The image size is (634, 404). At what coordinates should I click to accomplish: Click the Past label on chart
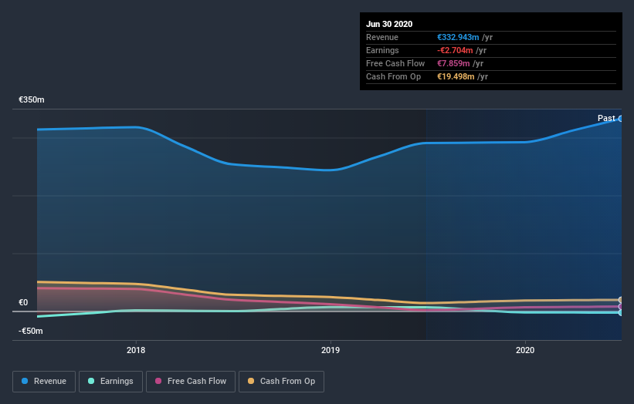[x=606, y=118]
